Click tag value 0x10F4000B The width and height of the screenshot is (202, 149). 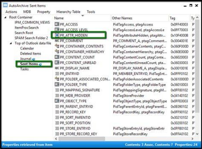point(179,35)
